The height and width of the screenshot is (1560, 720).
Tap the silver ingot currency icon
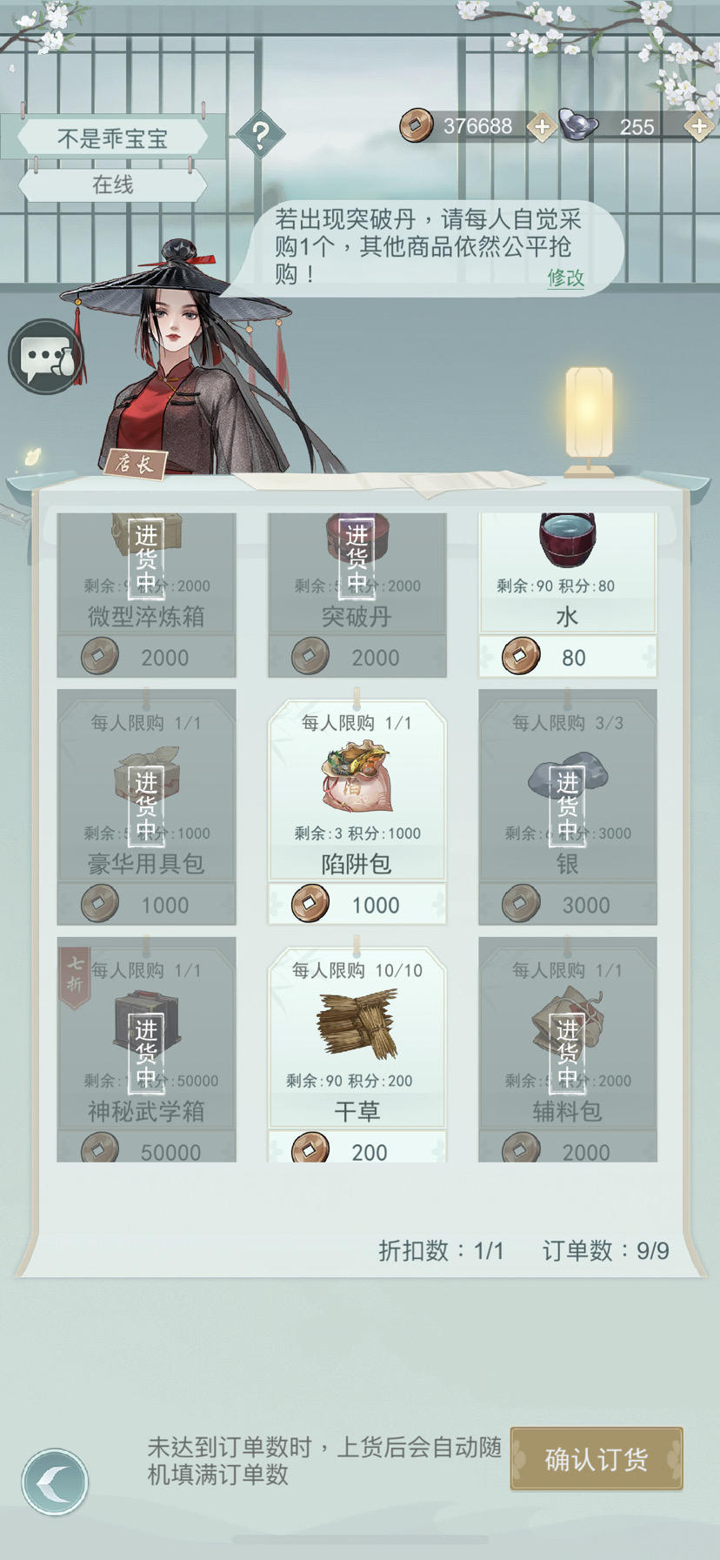tap(578, 125)
